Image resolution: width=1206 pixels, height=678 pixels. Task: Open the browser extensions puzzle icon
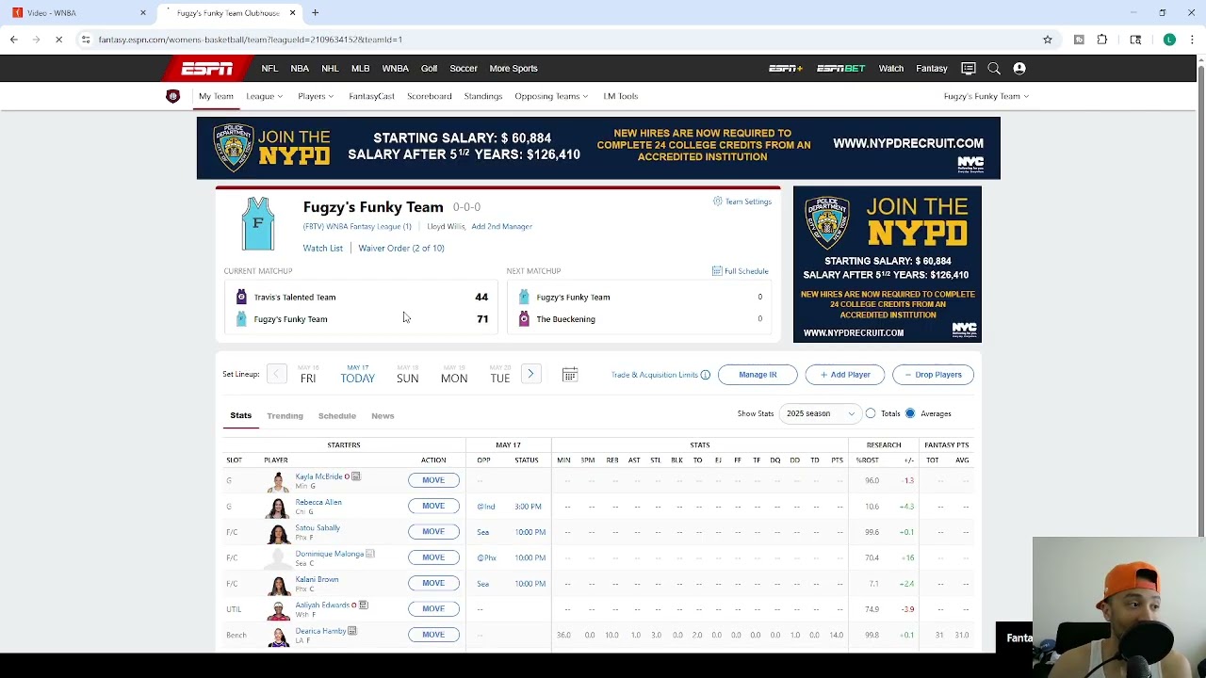1102,40
